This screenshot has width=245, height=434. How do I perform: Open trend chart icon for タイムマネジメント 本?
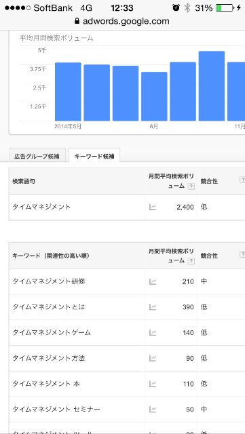pyautogui.click(x=153, y=384)
